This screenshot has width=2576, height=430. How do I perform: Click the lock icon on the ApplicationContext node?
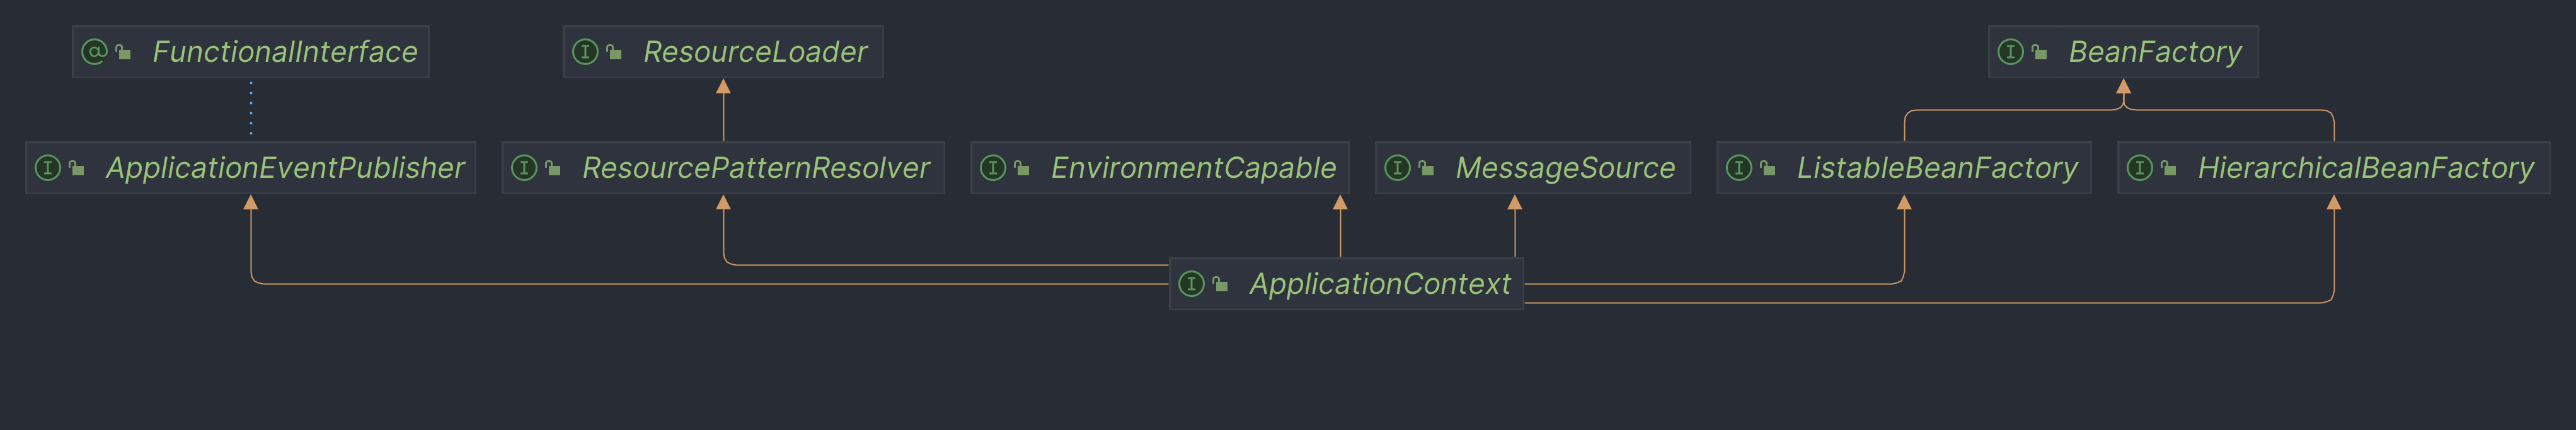(x=1220, y=284)
